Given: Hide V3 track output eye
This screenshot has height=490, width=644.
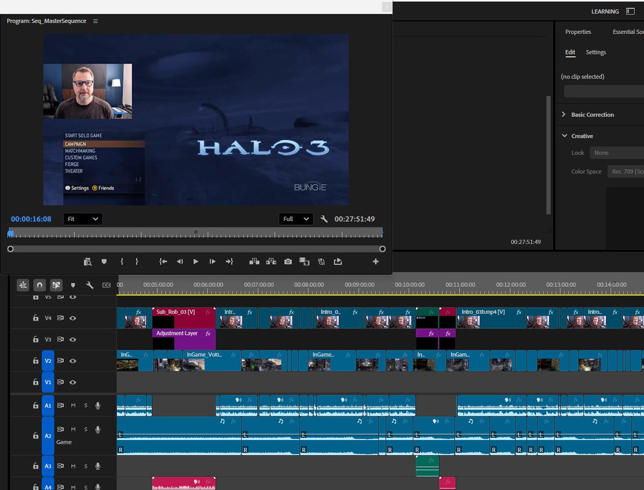Looking at the screenshot, I should [x=72, y=339].
